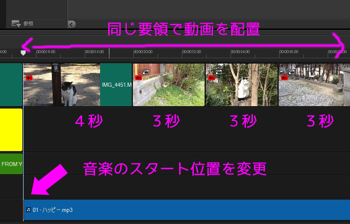Click the 00:00:24.00 ruler mark
Image resolution: width=350 pixels, height=224 pixels.
click(240, 52)
